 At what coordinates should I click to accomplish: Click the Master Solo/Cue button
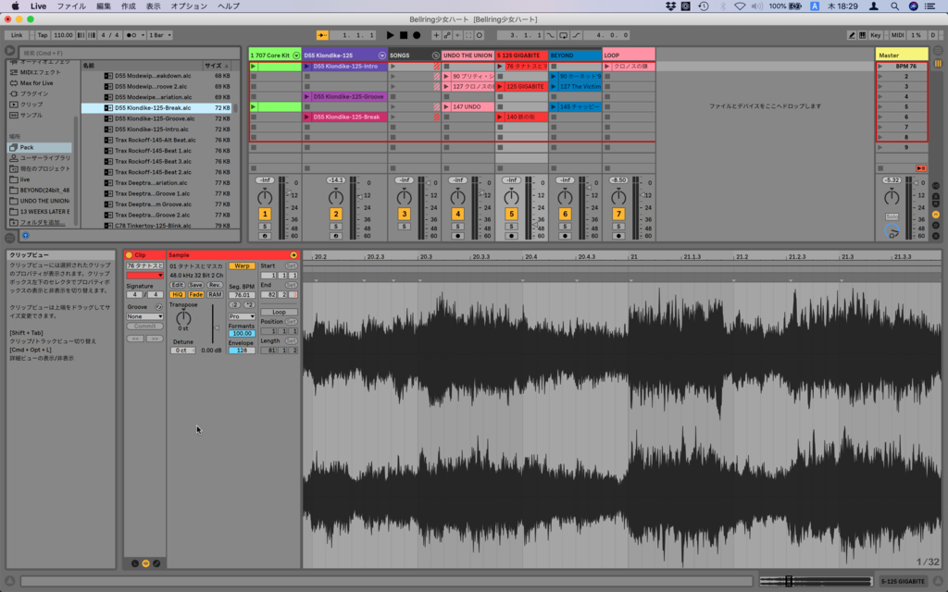click(x=892, y=216)
